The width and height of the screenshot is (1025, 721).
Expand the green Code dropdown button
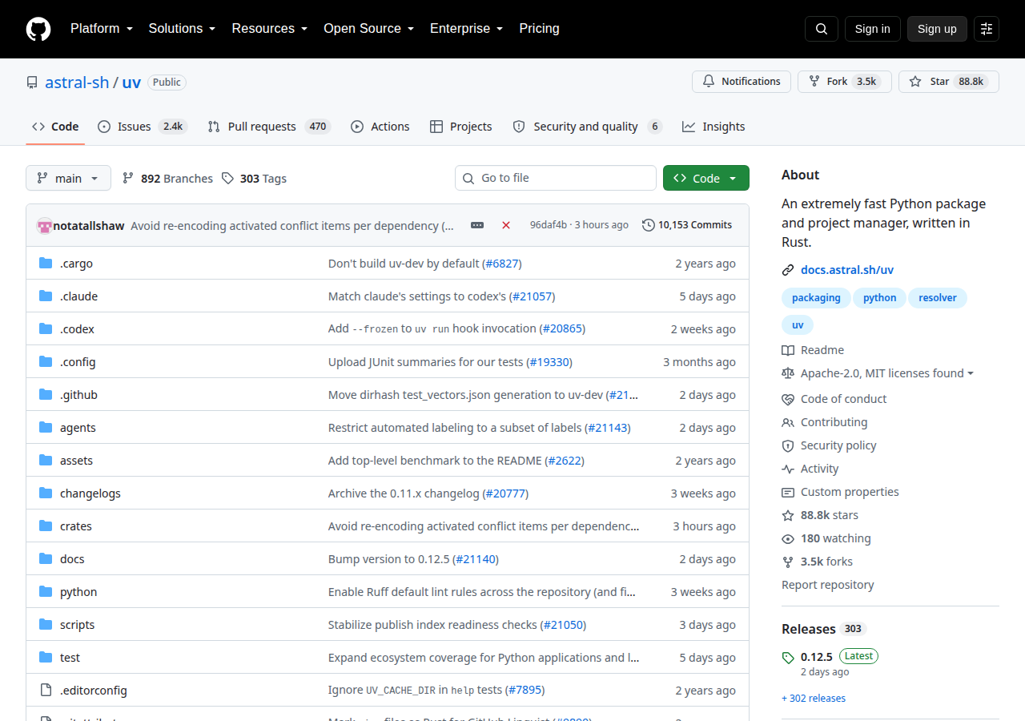[x=706, y=178]
